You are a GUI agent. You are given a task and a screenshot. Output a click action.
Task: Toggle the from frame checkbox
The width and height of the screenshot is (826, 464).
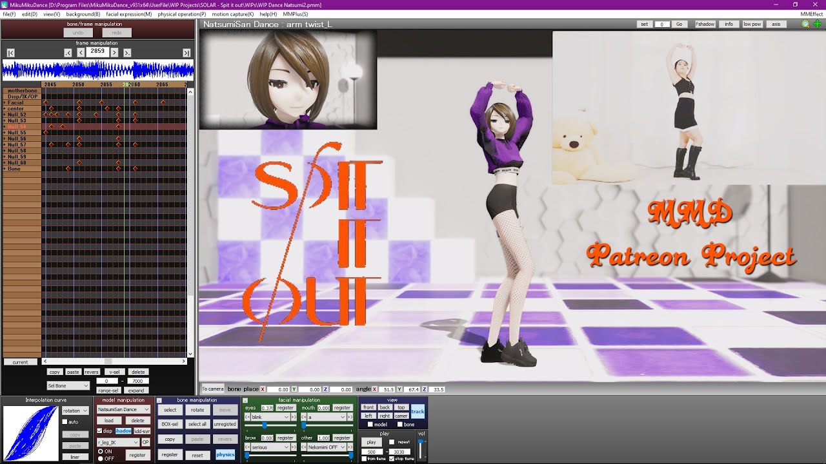coord(365,459)
